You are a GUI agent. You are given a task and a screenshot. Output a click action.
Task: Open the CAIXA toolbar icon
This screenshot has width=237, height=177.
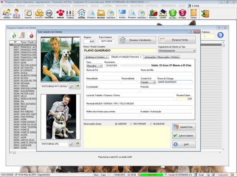click(x=163, y=14)
